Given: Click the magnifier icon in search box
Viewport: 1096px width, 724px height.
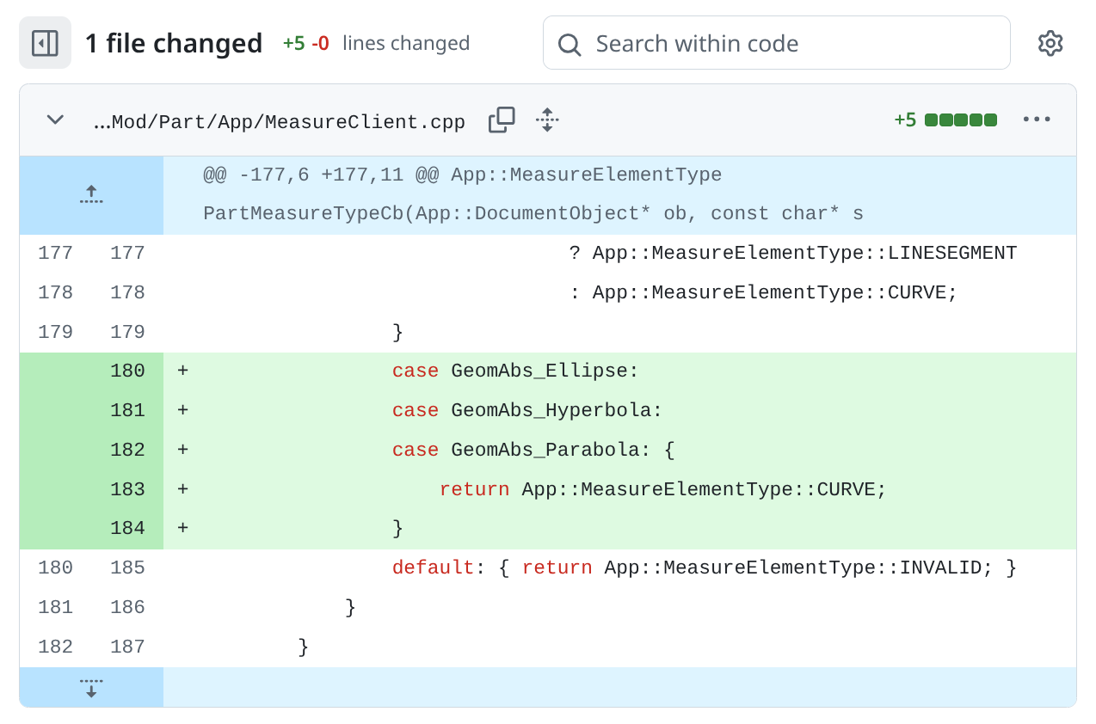Looking at the screenshot, I should 569,44.
